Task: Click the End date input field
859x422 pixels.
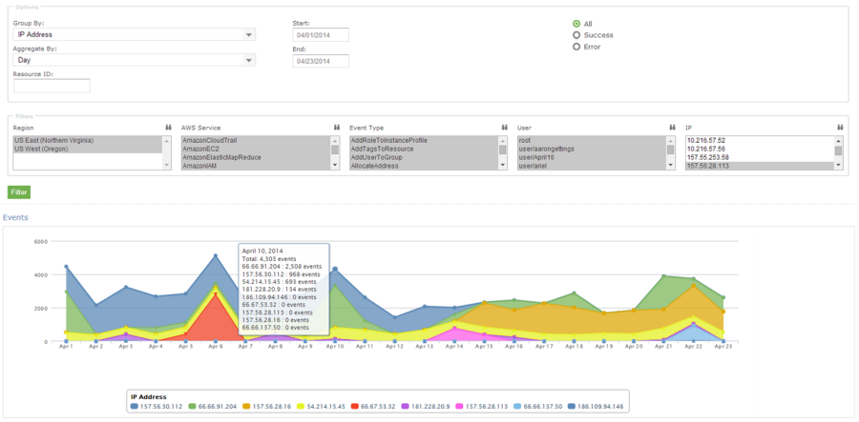Action: tap(321, 61)
